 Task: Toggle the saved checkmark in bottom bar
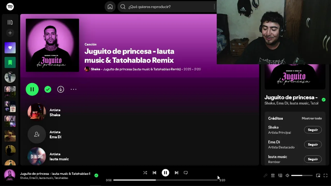tap(96, 175)
